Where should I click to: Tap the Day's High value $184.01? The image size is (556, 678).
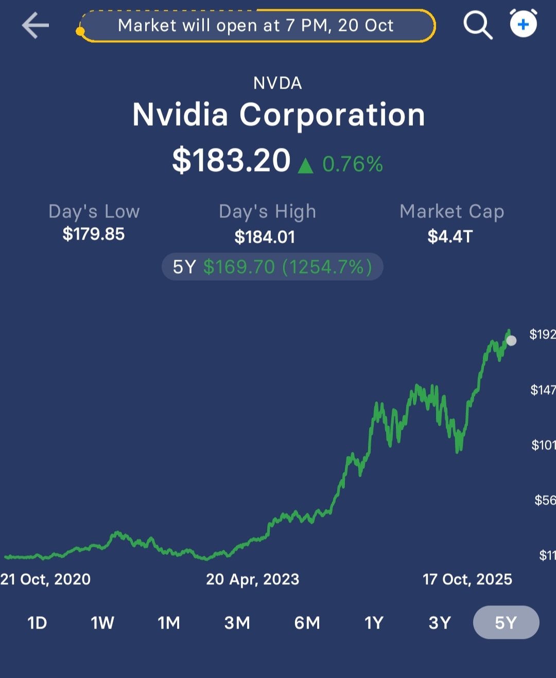coord(265,237)
